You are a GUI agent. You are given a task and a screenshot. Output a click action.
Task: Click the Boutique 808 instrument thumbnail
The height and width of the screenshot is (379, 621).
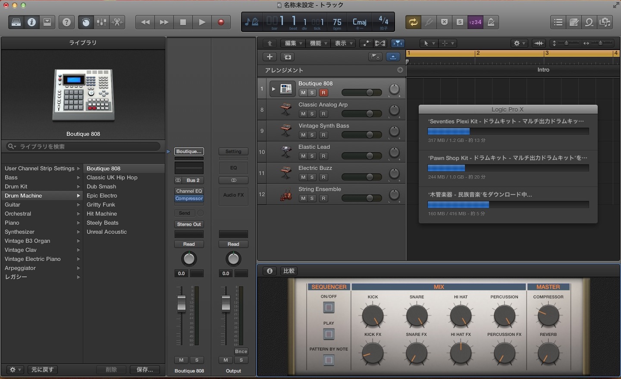(83, 95)
